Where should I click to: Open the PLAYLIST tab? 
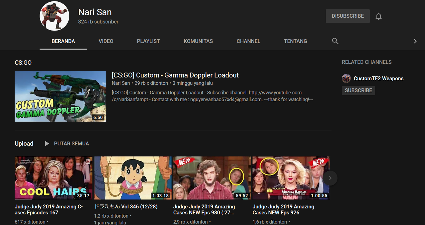[148, 41]
